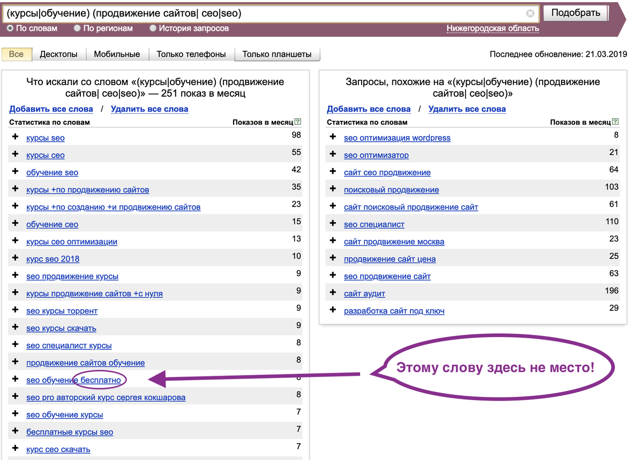Select the 'По словам' radio button
This screenshot has height=460, width=643.
10,28
